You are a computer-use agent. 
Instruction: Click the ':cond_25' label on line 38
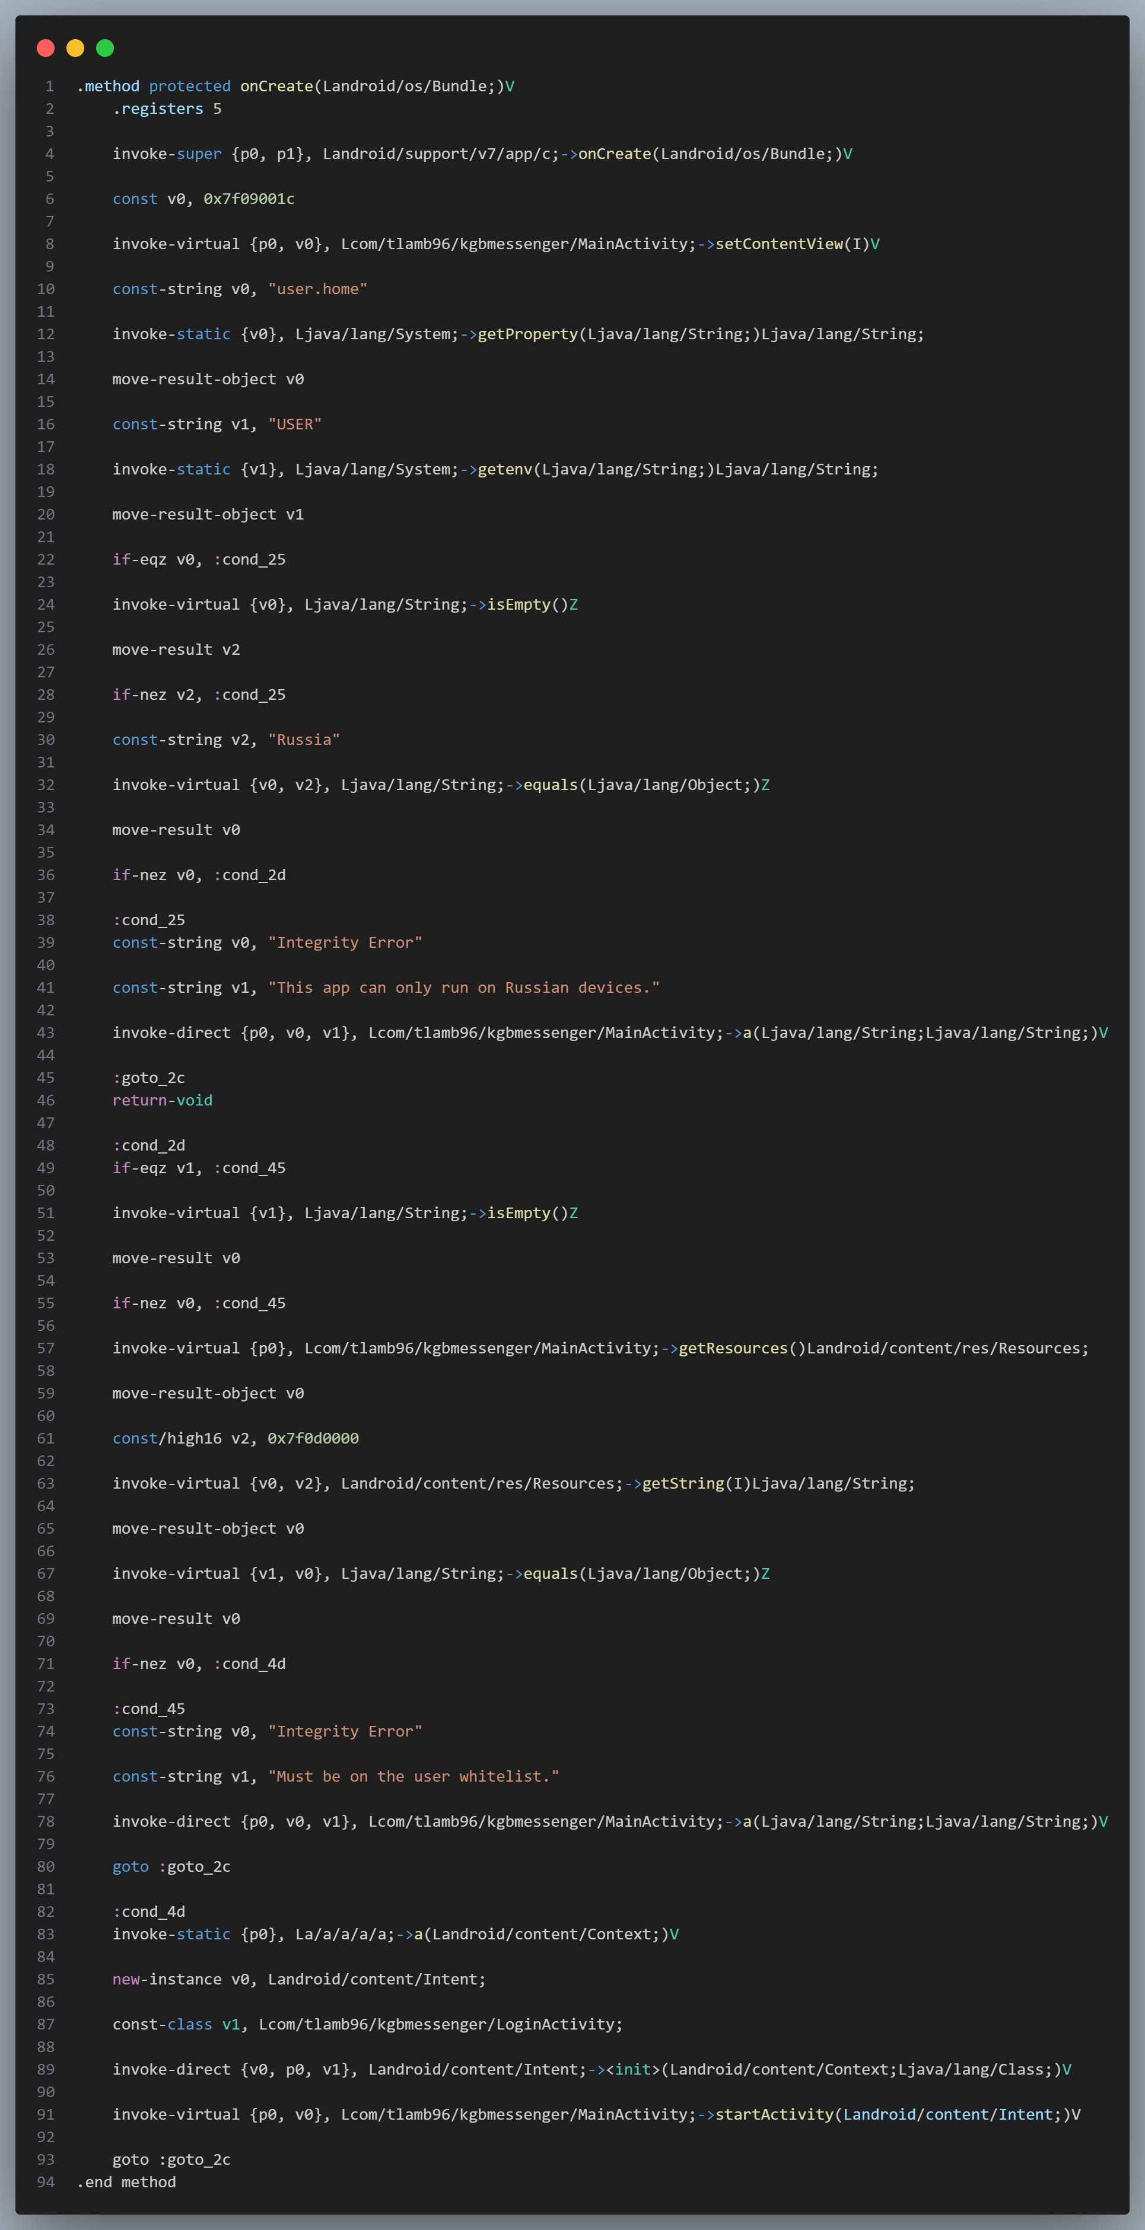tap(149, 919)
